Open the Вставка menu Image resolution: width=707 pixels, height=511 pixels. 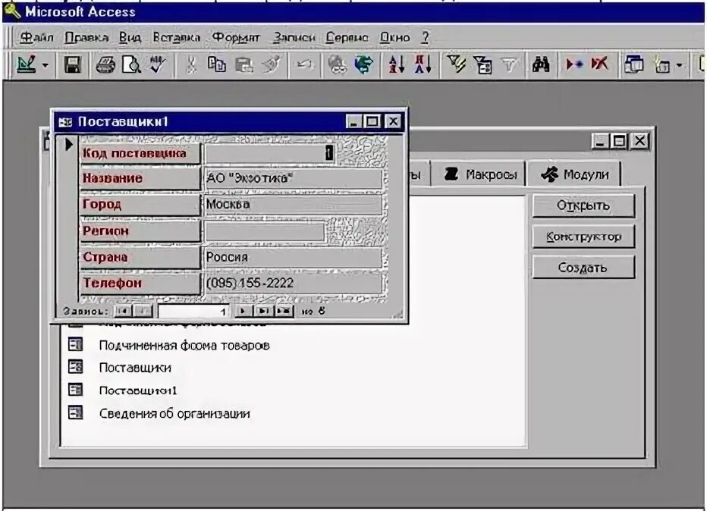[176, 37]
